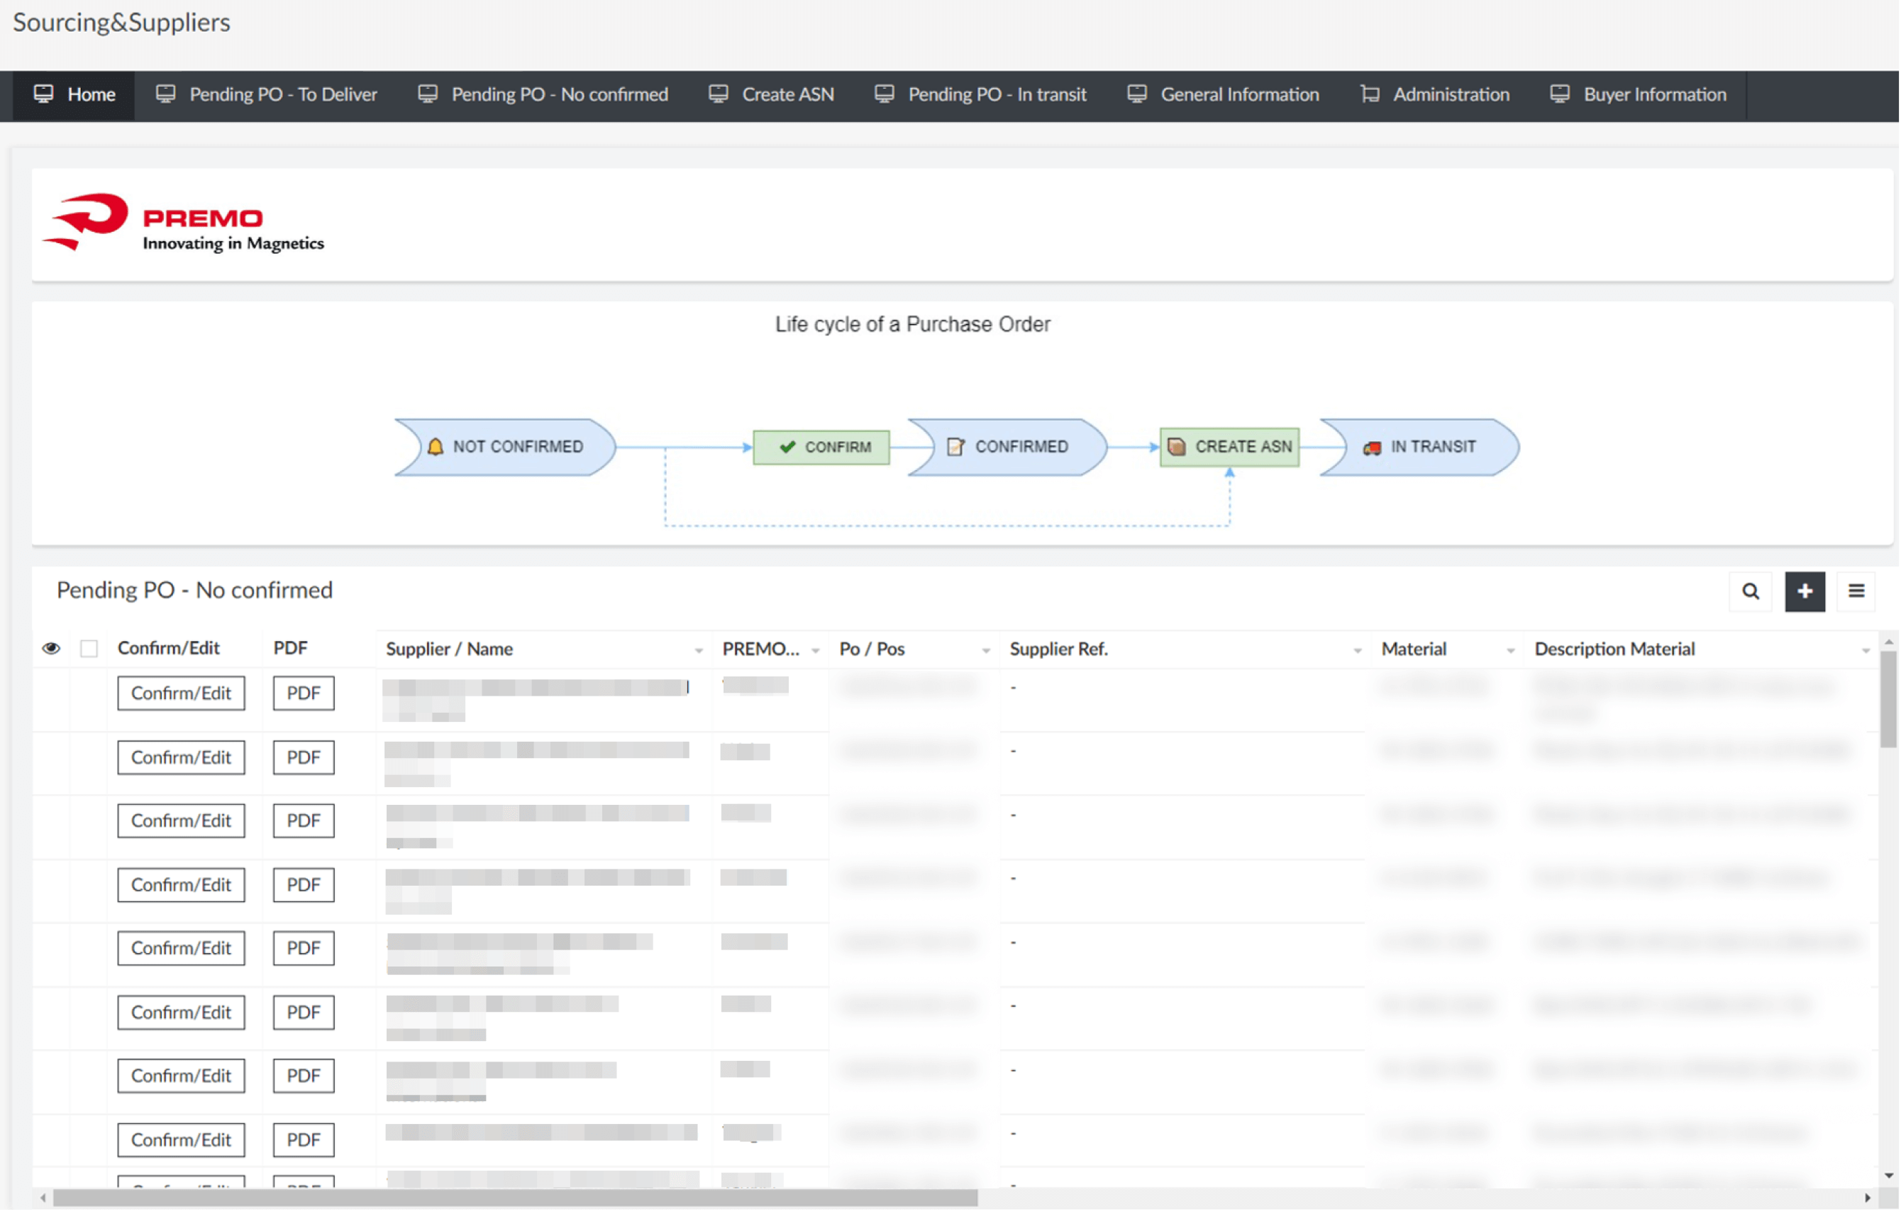Click the horizontal scrollbar thumb

[515, 1197]
